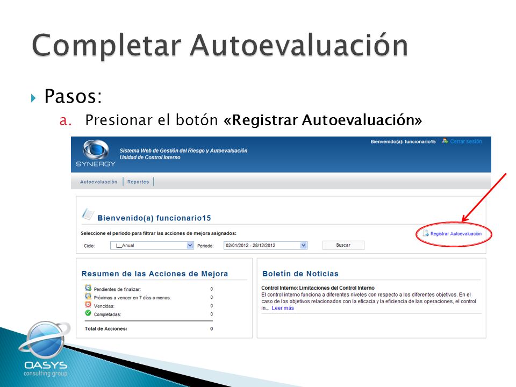
Task: Click the Sistema Web de Gestión del Riesgo title
Action: [183, 150]
